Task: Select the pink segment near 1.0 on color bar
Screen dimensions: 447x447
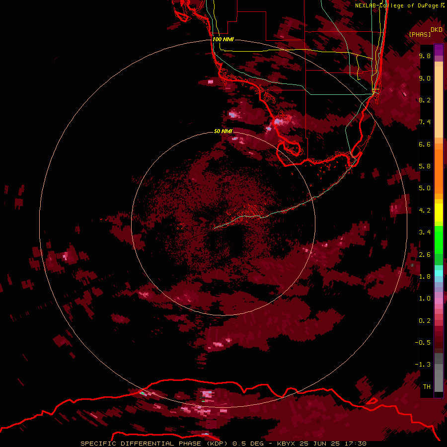Action: (439, 300)
